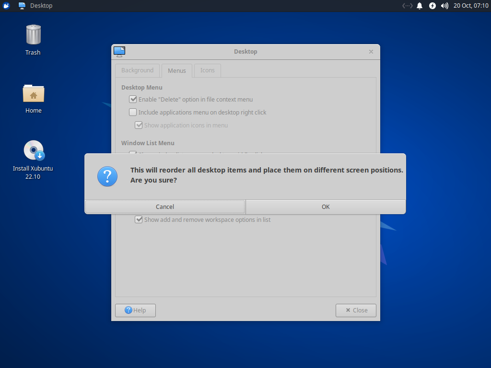Uncheck show add and remove workspace options
491x368 pixels.
pyautogui.click(x=139, y=219)
